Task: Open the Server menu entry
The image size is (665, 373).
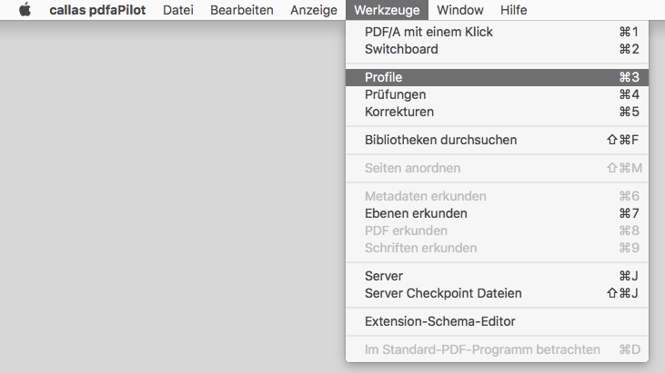Action: [x=497, y=276]
